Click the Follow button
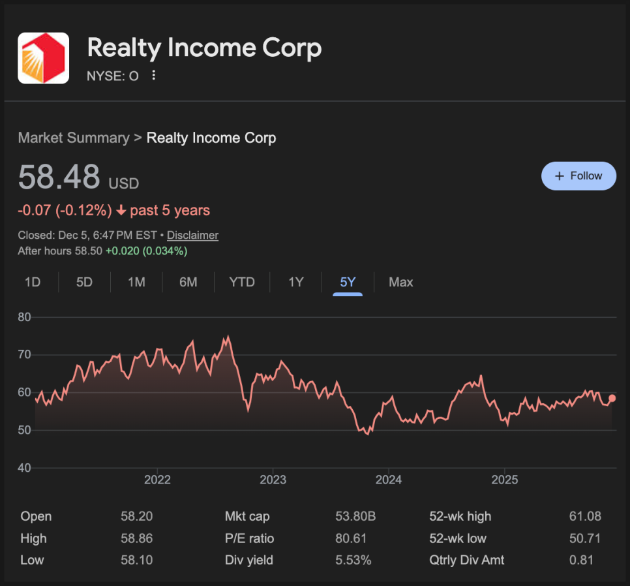This screenshot has height=586, width=630. [578, 176]
